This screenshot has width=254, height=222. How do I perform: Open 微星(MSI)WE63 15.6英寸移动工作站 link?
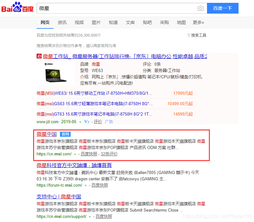94,93
